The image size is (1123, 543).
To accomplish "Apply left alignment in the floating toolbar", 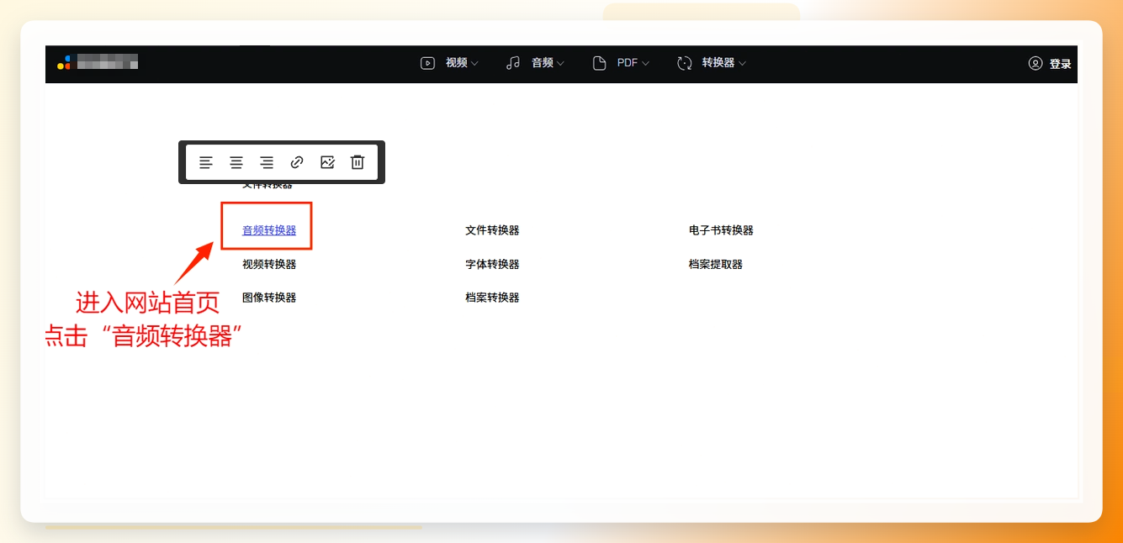I will click(206, 162).
